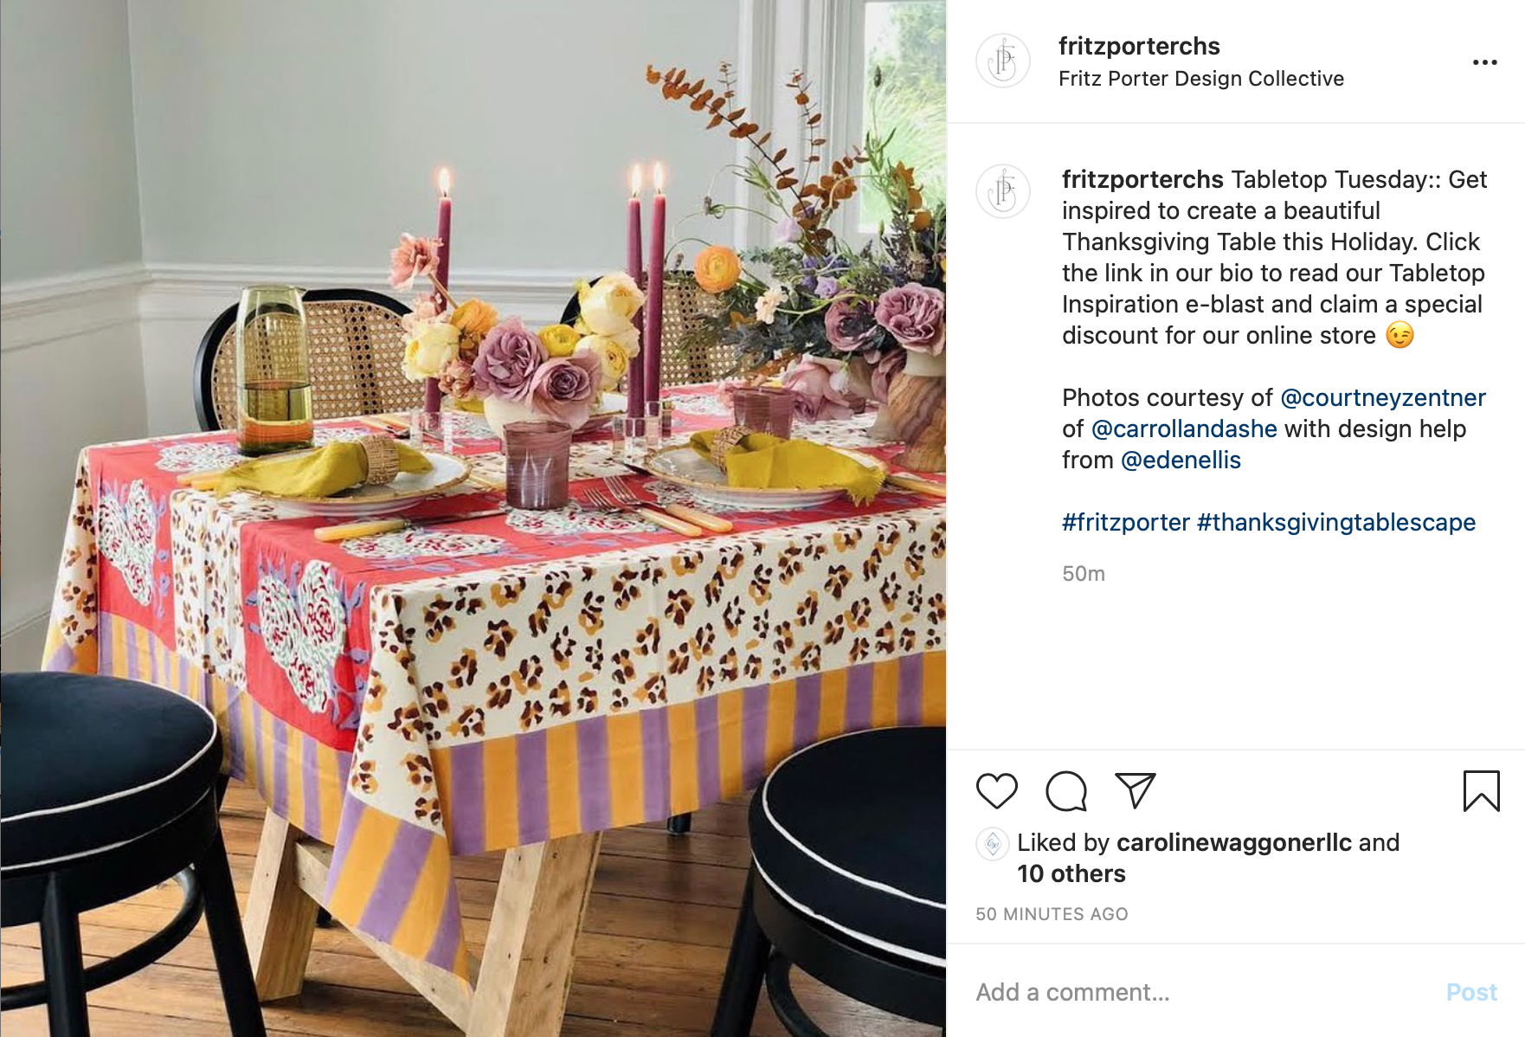Save the post with the bookmark icon
This screenshot has height=1037, width=1525.
[1481, 791]
